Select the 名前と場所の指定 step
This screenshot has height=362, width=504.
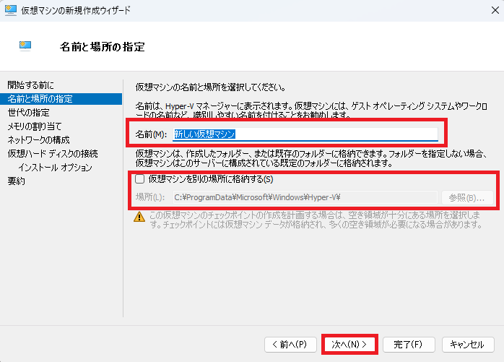tap(61, 99)
